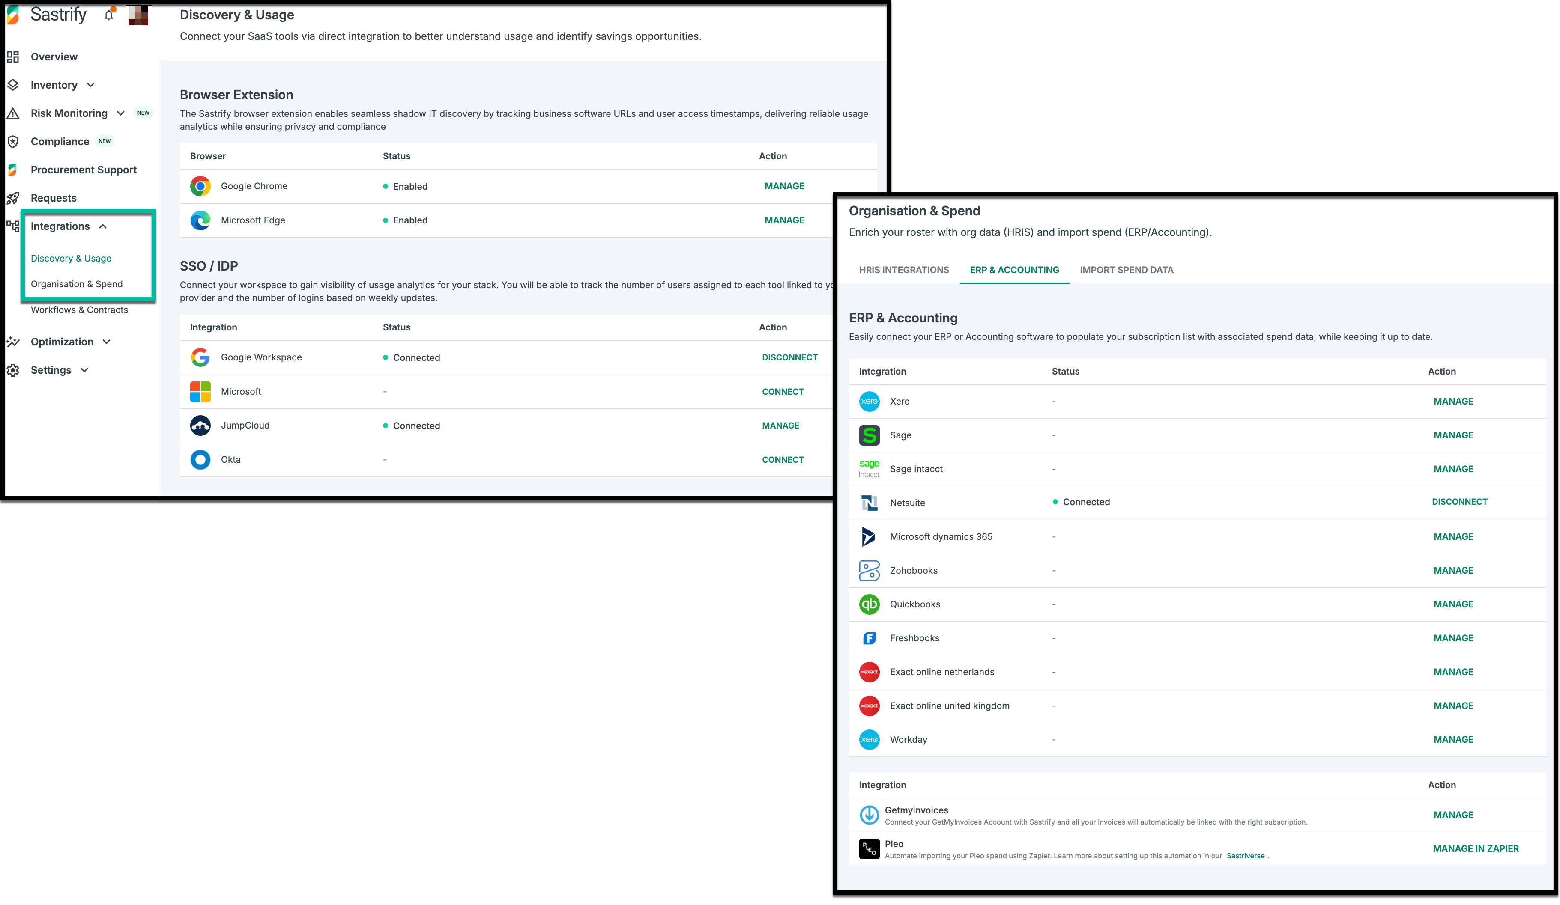
Task: Connect the Okta integration
Action: 783,460
